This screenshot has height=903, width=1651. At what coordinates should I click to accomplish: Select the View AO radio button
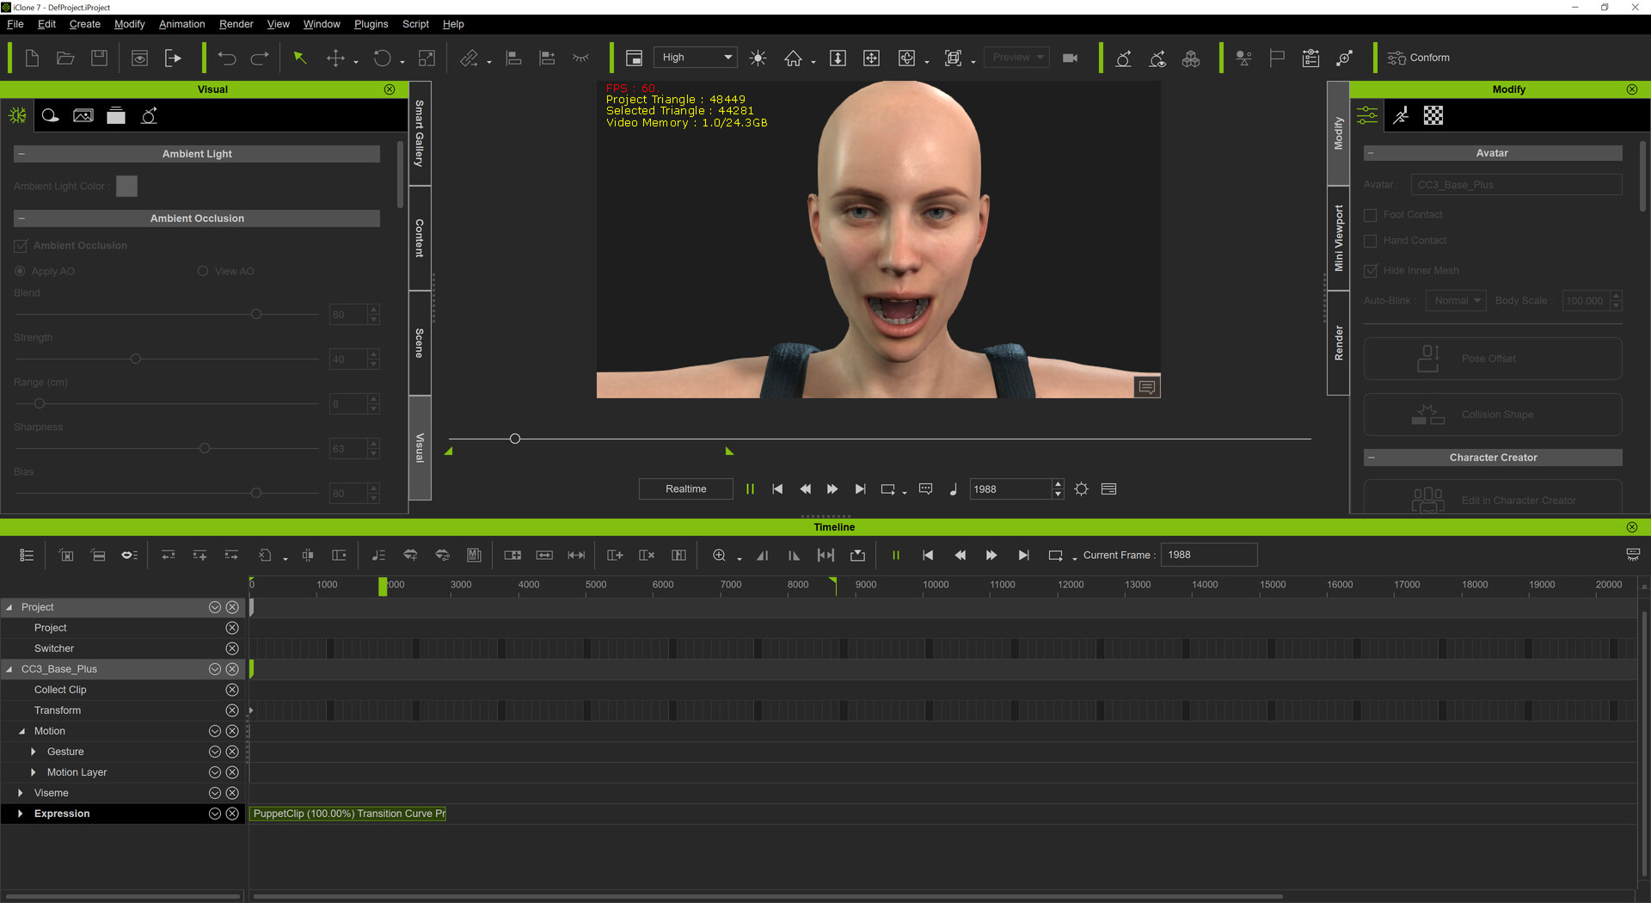click(x=202, y=271)
